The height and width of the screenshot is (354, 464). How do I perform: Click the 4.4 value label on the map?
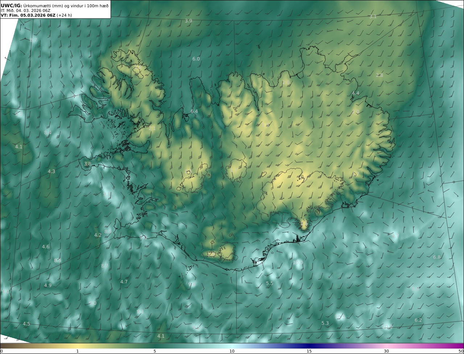click(x=356, y=93)
